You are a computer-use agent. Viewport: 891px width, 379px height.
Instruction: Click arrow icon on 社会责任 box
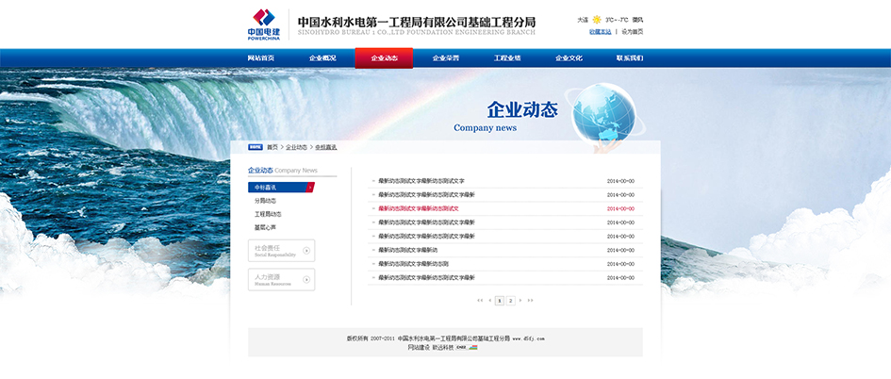306,250
